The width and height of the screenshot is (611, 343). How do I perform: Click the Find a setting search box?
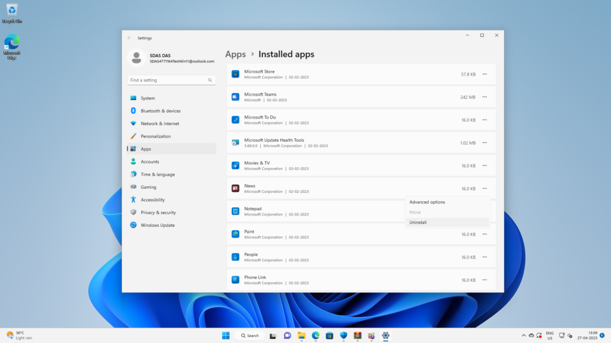(171, 80)
